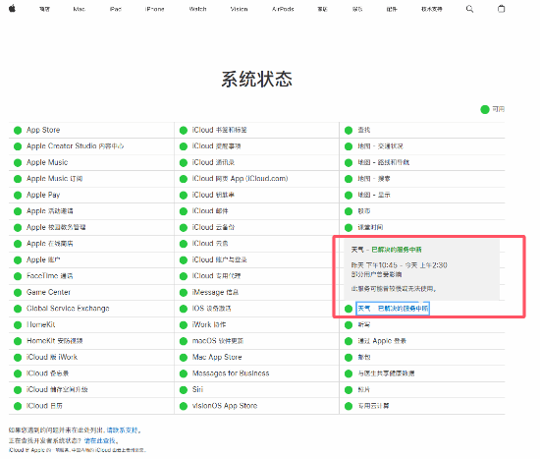Click the green dot next to FaceTime 通话
540x459 pixels.
[x=18, y=276]
